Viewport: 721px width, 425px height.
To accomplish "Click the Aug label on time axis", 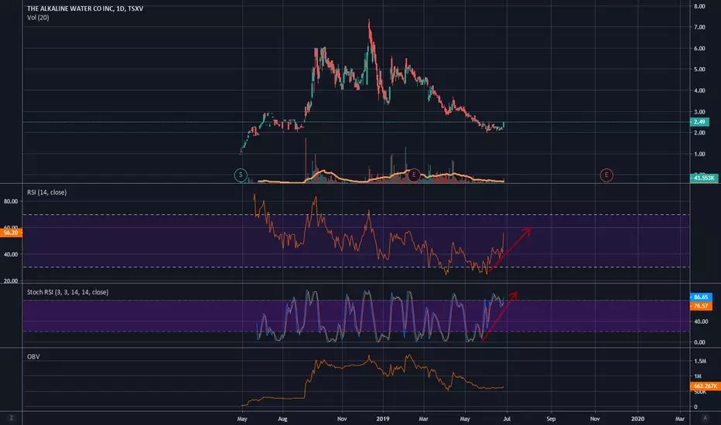I will point(282,419).
